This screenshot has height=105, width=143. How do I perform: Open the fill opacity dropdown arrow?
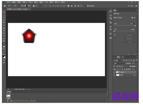(x=136, y=69)
